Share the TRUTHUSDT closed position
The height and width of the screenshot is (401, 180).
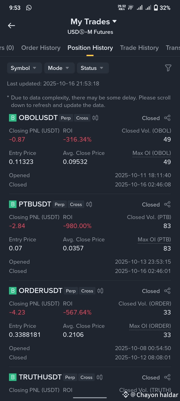point(167,377)
